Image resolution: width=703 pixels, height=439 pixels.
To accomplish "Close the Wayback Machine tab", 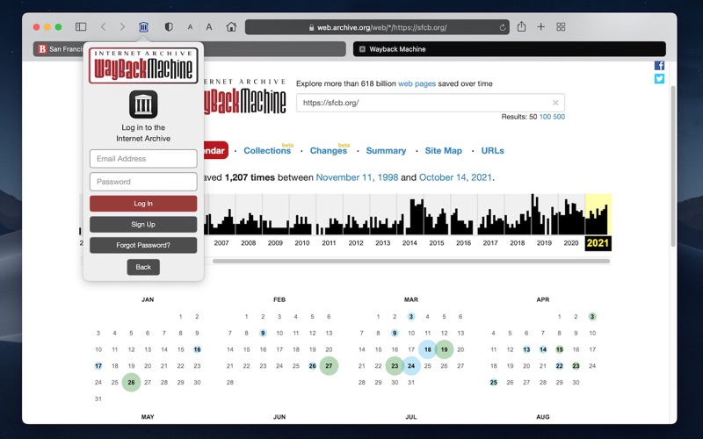I will (x=362, y=49).
